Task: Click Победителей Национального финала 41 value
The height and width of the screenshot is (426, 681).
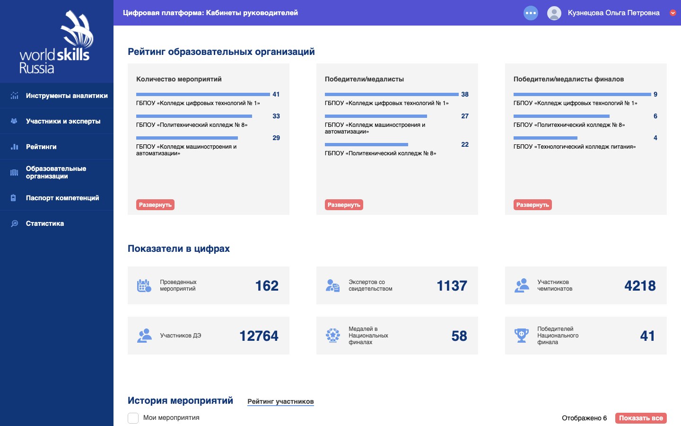Action: pyautogui.click(x=647, y=336)
